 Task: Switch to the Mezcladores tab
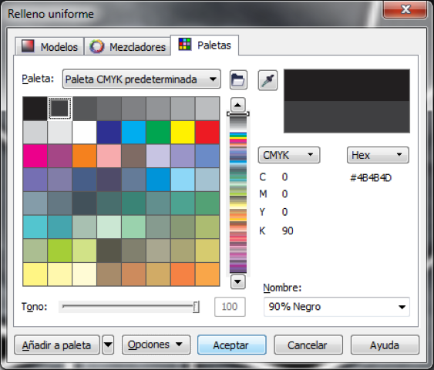point(127,46)
